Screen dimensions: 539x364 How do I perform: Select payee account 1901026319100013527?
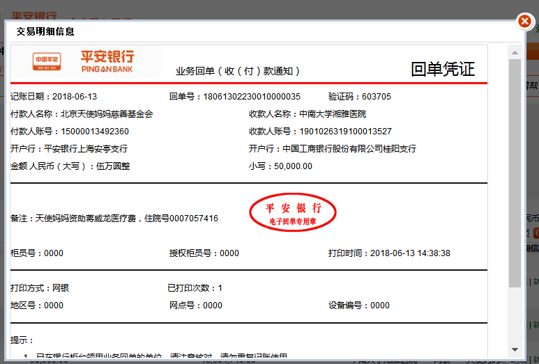345,132
